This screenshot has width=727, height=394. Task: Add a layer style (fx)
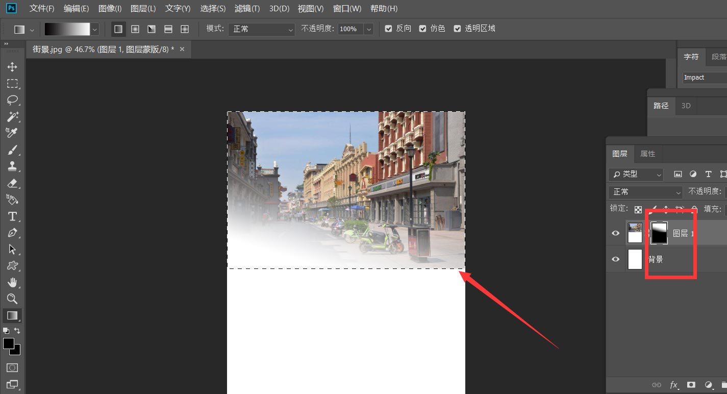[674, 385]
